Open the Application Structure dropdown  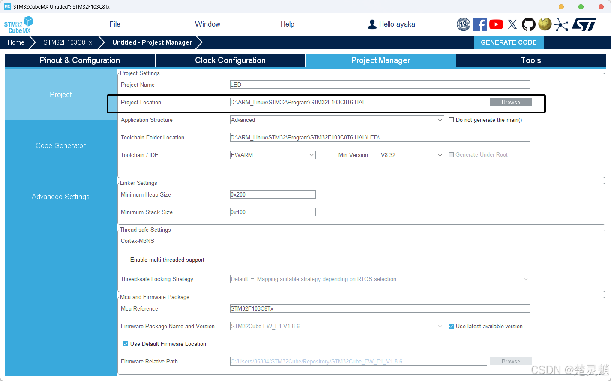(337, 120)
